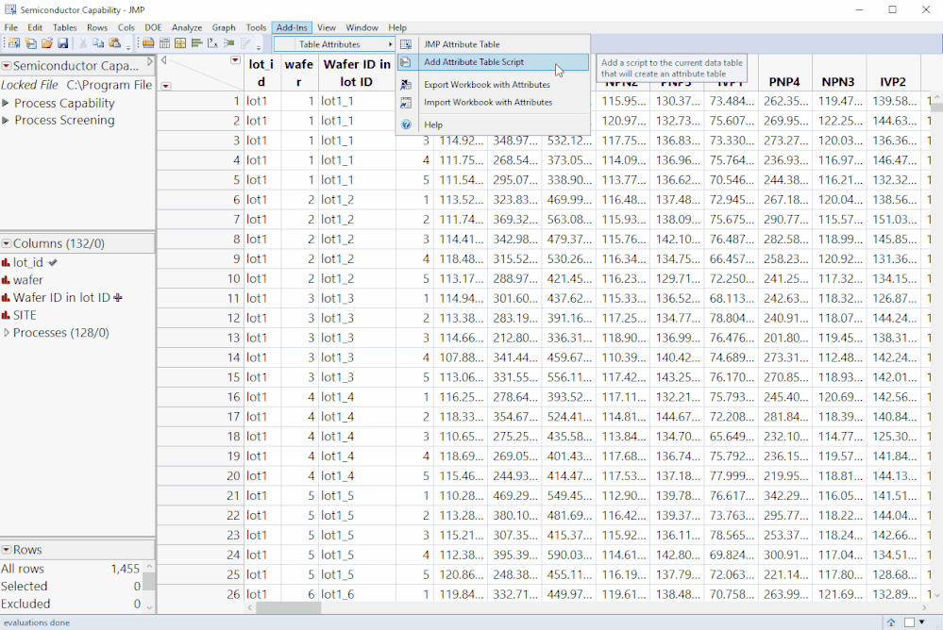Toggle the status bar checkbox
Screen dimensions: 943x630
(910, 622)
